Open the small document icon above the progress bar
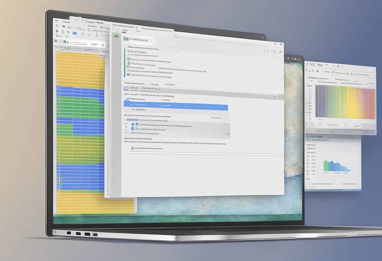Image resolution: width=382 pixels, height=261 pixels. tap(133, 148)
